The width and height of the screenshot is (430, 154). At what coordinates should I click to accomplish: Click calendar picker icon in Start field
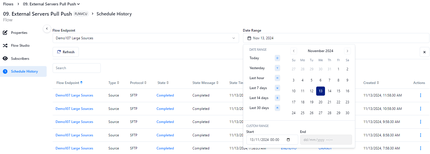(x=288, y=140)
